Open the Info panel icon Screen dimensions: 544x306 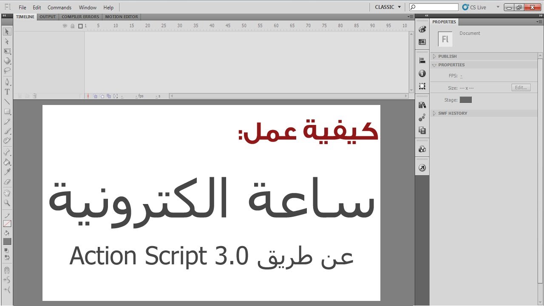(x=422, y=74)
